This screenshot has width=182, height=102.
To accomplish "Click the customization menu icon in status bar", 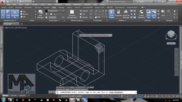I will click(x=181, y=96).
